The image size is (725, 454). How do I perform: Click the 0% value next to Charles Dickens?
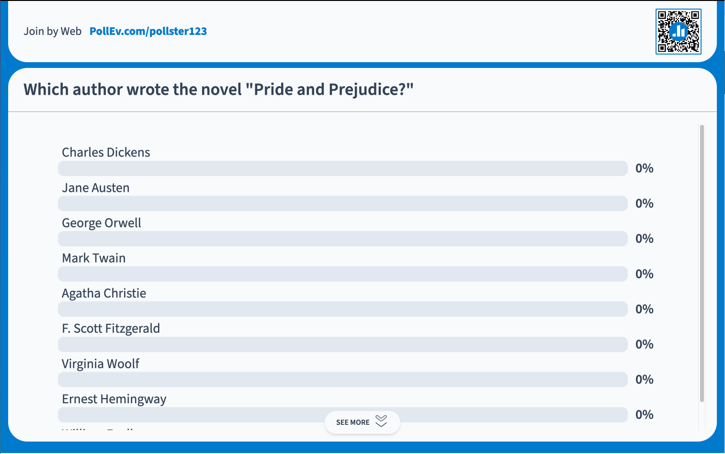[644, 168]
